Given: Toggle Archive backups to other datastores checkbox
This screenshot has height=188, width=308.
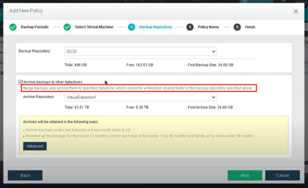Looking at the screenshot, I should click(21, 82).
